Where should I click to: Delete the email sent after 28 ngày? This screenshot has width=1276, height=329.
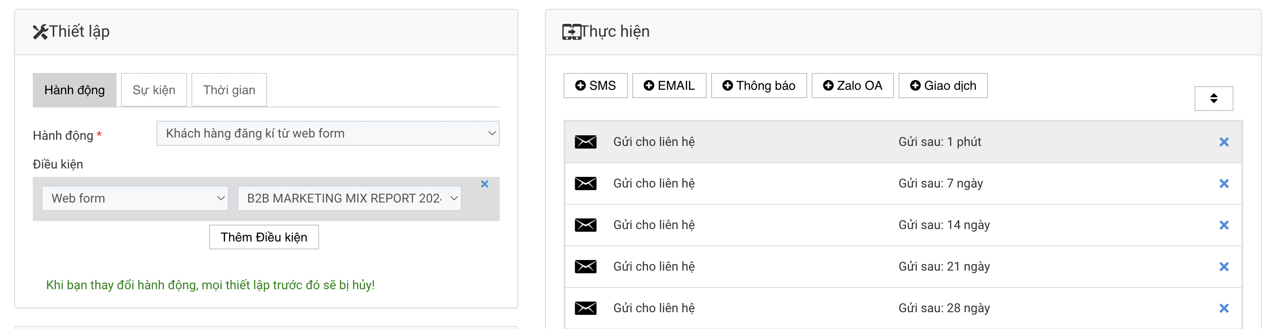[x=1223, y=308]
